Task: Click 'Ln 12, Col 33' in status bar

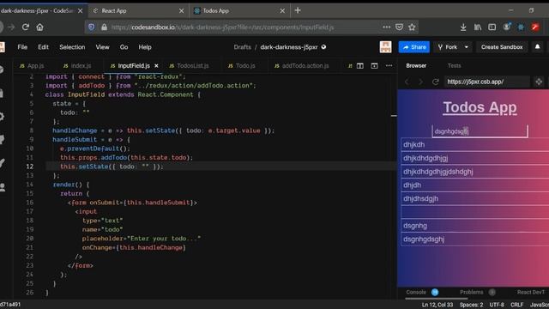Action: coord(437,305)
